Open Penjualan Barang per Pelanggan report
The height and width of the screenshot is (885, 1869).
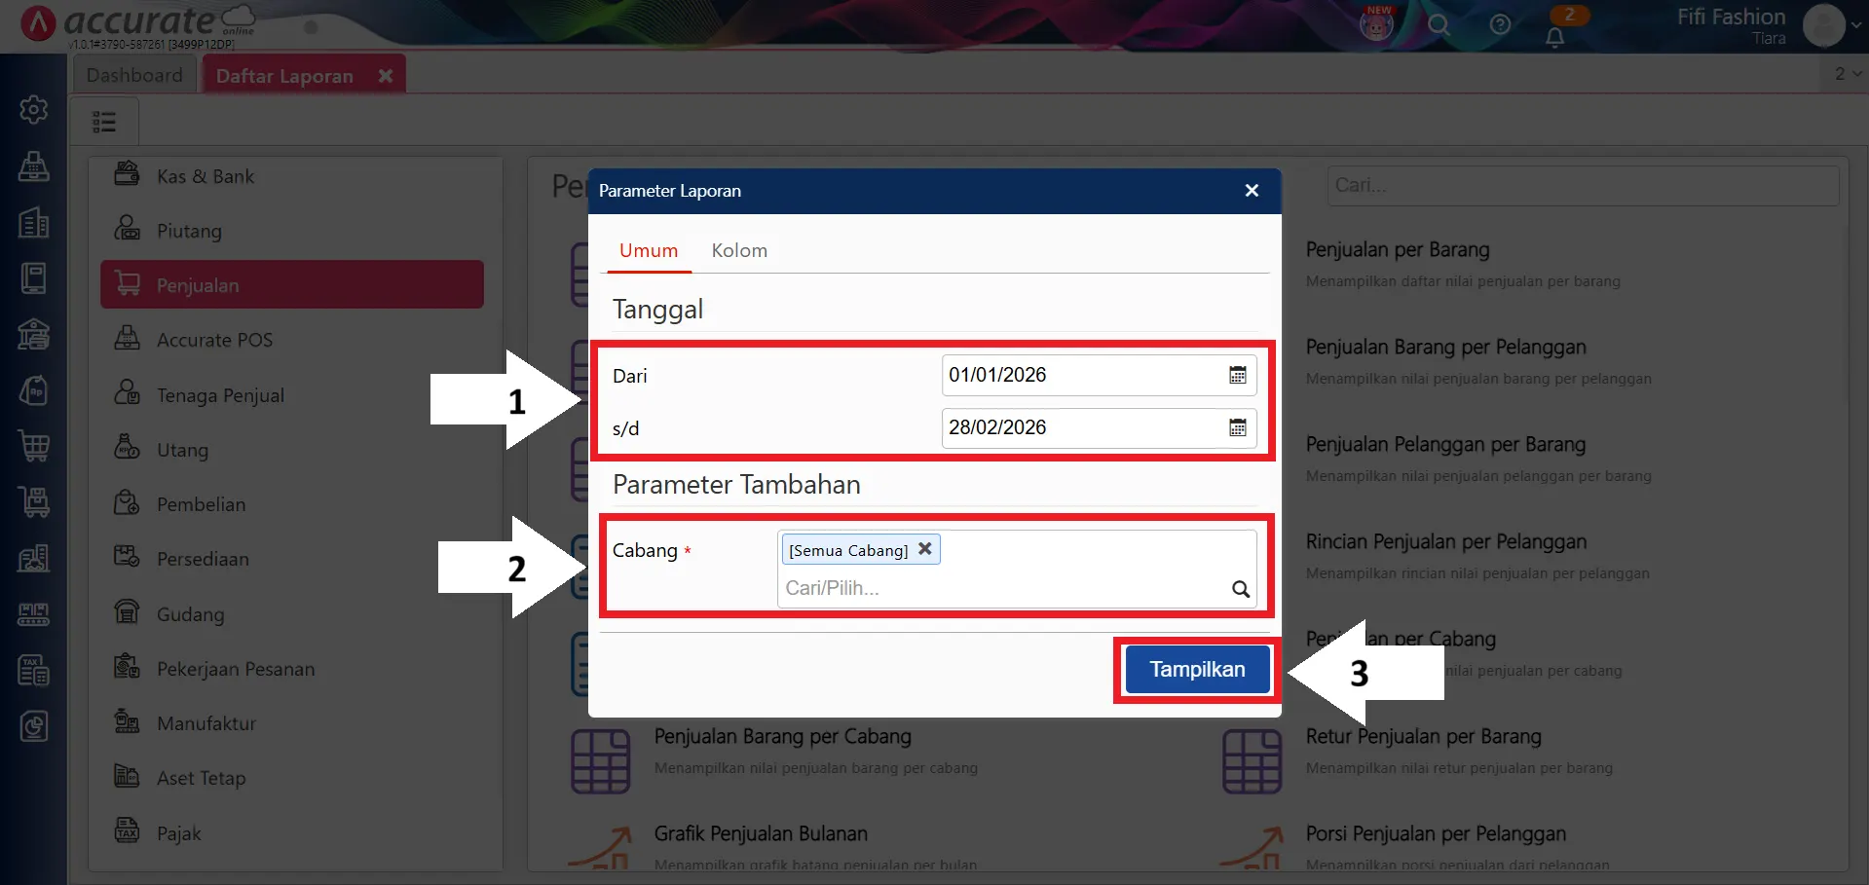pos(1445,348)
